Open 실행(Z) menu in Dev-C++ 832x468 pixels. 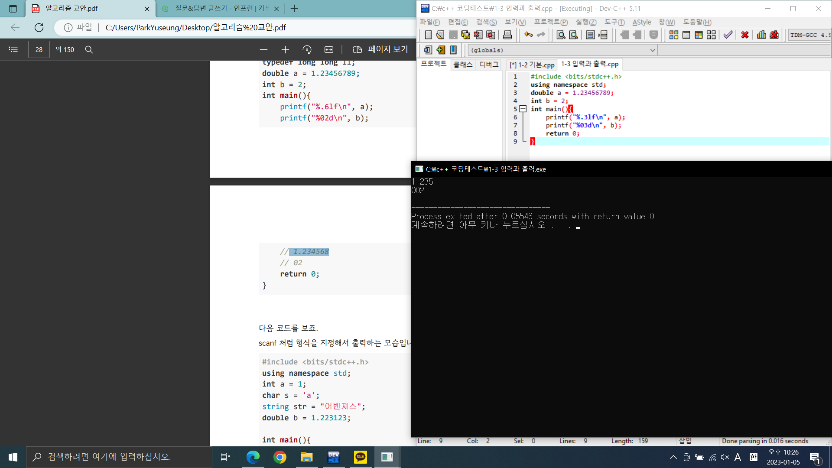[586, 22]
